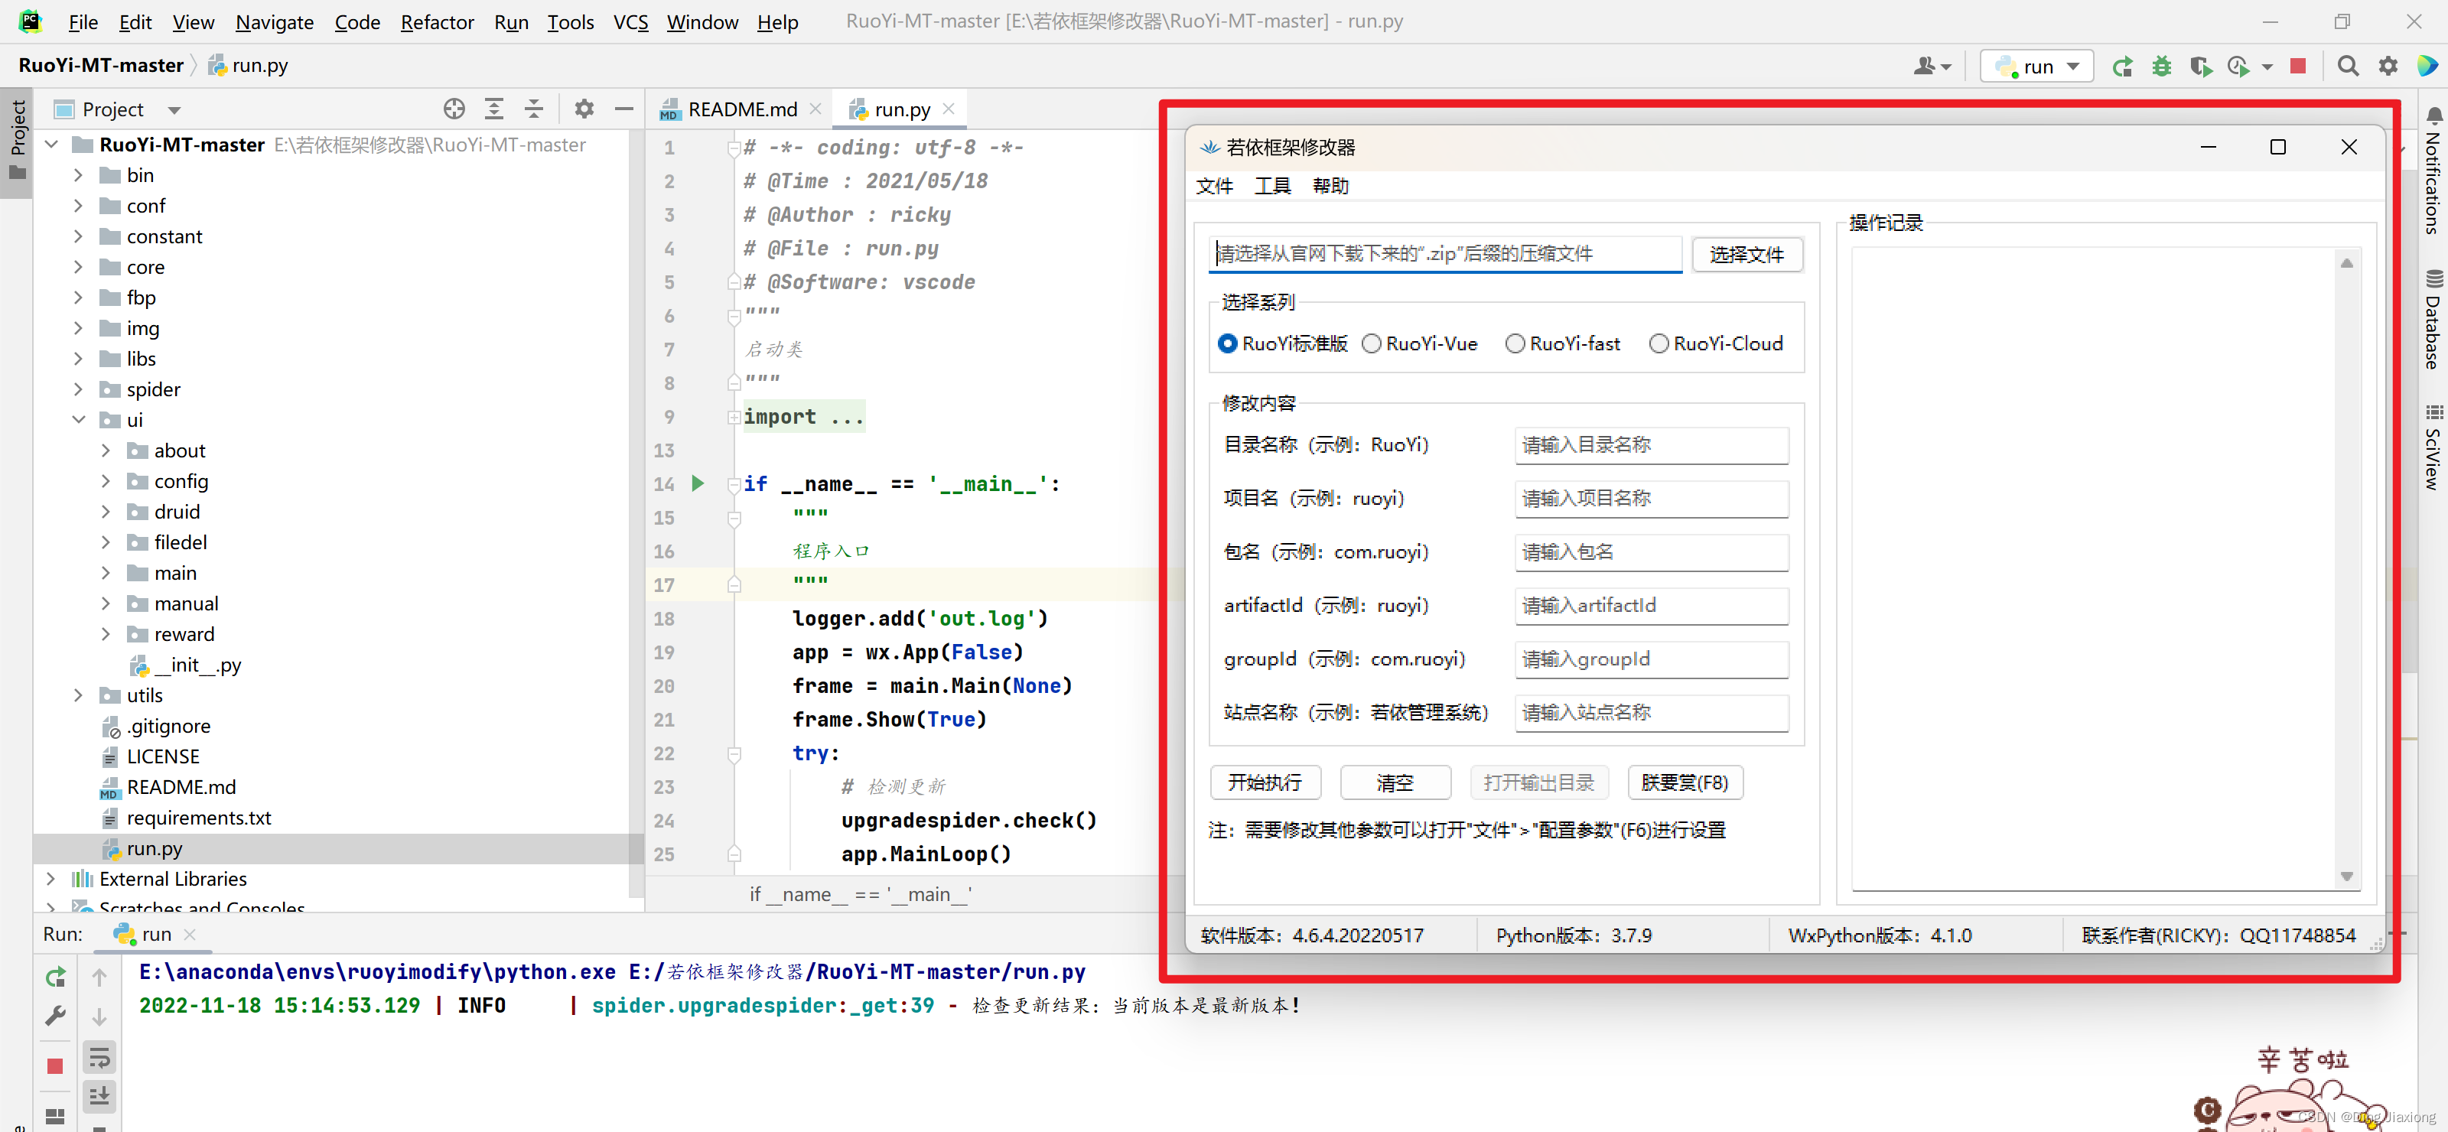Open the SciView side panel
Image resolution: width=2448 pixels, height=1132 pixels.
2432,447
